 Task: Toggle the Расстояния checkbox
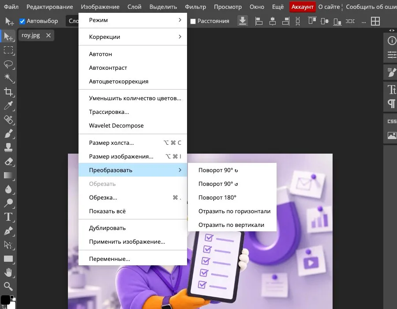click(x=193, y=21)
